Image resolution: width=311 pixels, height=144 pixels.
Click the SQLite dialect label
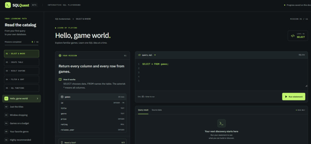click(x=302, y=55)
